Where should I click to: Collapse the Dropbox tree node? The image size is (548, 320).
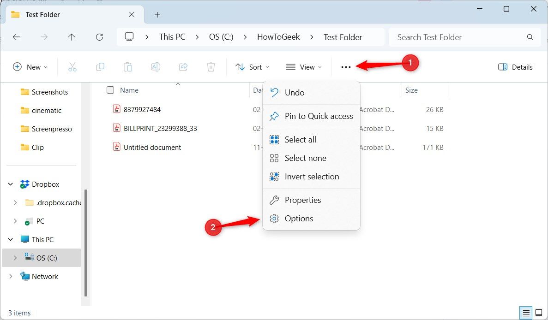click(x=11, y=184)
